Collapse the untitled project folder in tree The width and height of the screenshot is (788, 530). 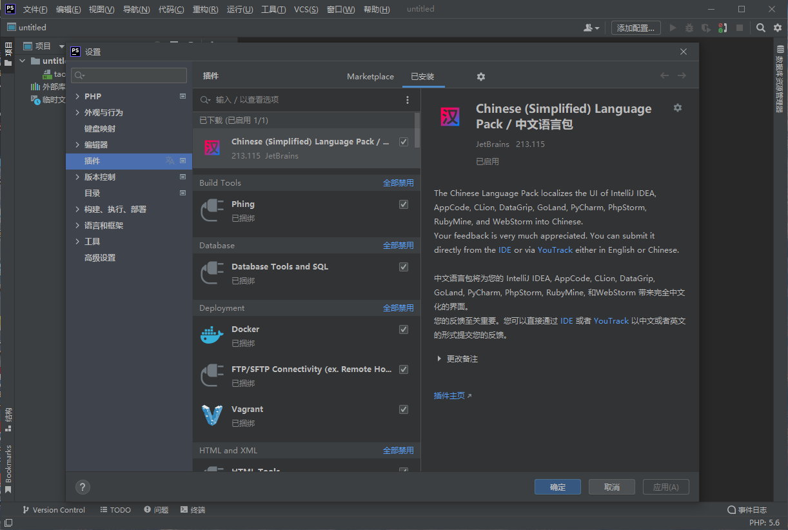point(23,61)
